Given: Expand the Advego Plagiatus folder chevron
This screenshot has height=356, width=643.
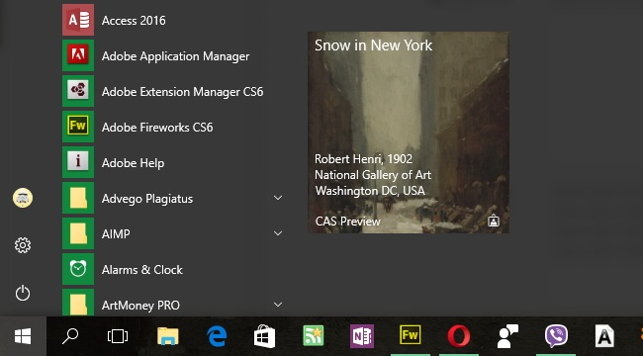Looking at the screenshot, I should pos(278,198).
